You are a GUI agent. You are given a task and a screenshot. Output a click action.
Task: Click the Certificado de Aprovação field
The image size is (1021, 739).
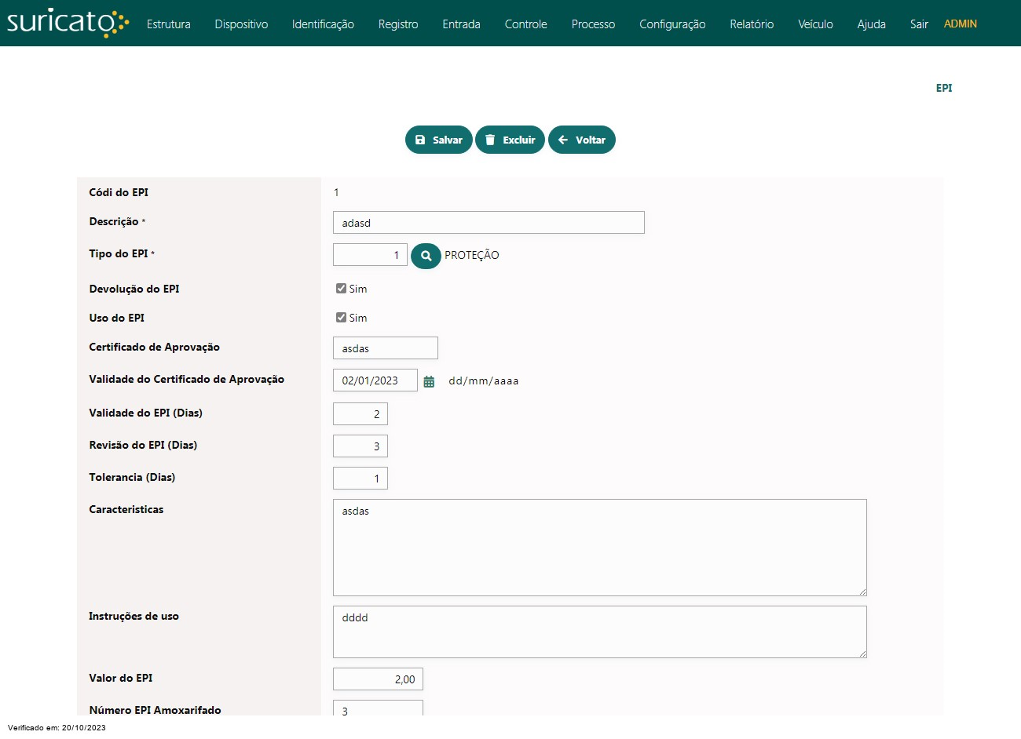pyautogui.click(x=386, y=348)
